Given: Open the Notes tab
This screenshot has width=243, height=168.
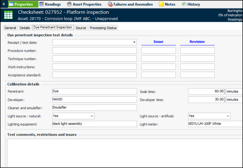Looking at the screenshot, I should pyautogui.click(x=167, y=4).
